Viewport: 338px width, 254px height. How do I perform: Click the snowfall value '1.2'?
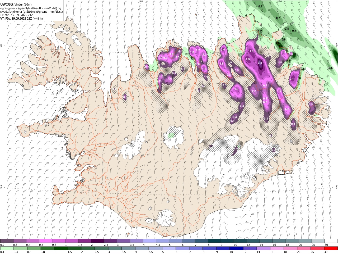click(198, 50)
